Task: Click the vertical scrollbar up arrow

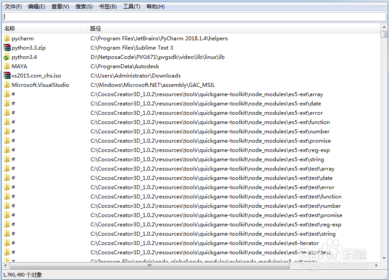Action: (x=384, y=27)
